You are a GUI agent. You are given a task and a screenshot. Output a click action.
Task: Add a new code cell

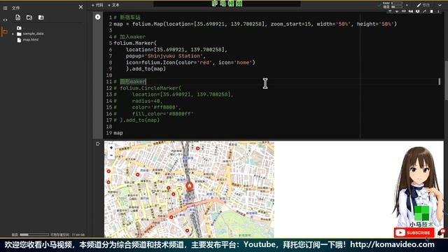97,5
